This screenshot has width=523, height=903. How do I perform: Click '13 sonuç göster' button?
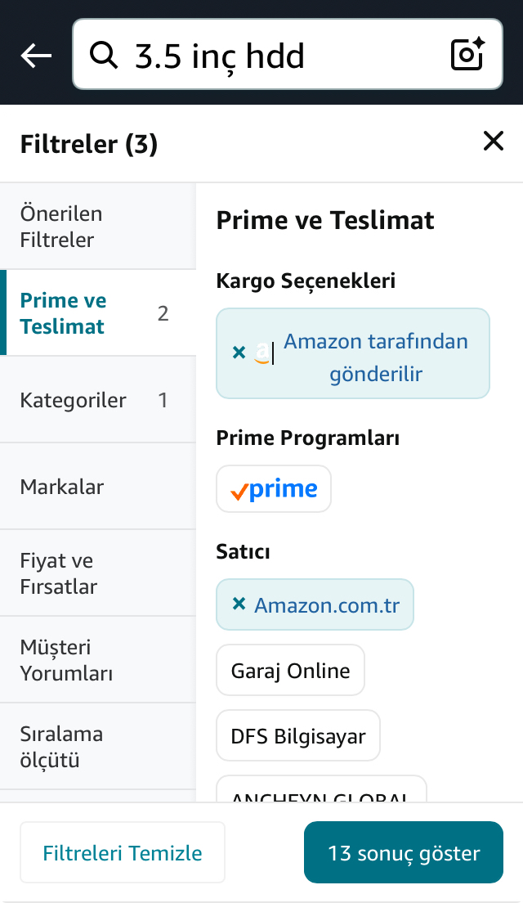pyautogui.click(x=404, y=852)
